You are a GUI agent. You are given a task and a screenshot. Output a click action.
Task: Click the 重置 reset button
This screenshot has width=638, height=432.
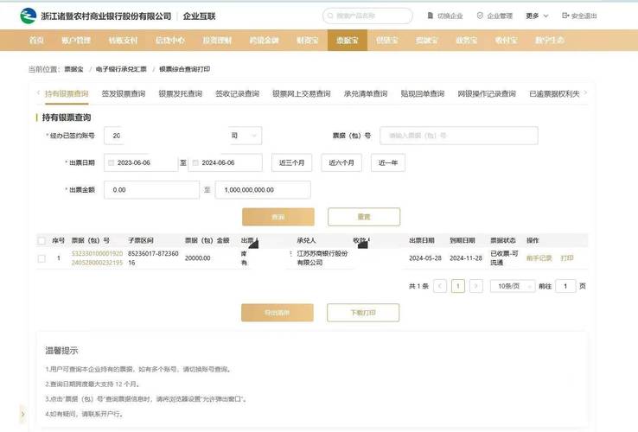[x=364, y=217]
